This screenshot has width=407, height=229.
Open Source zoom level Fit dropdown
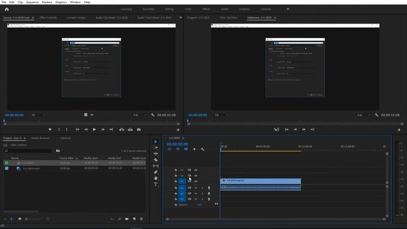[38, 114]
